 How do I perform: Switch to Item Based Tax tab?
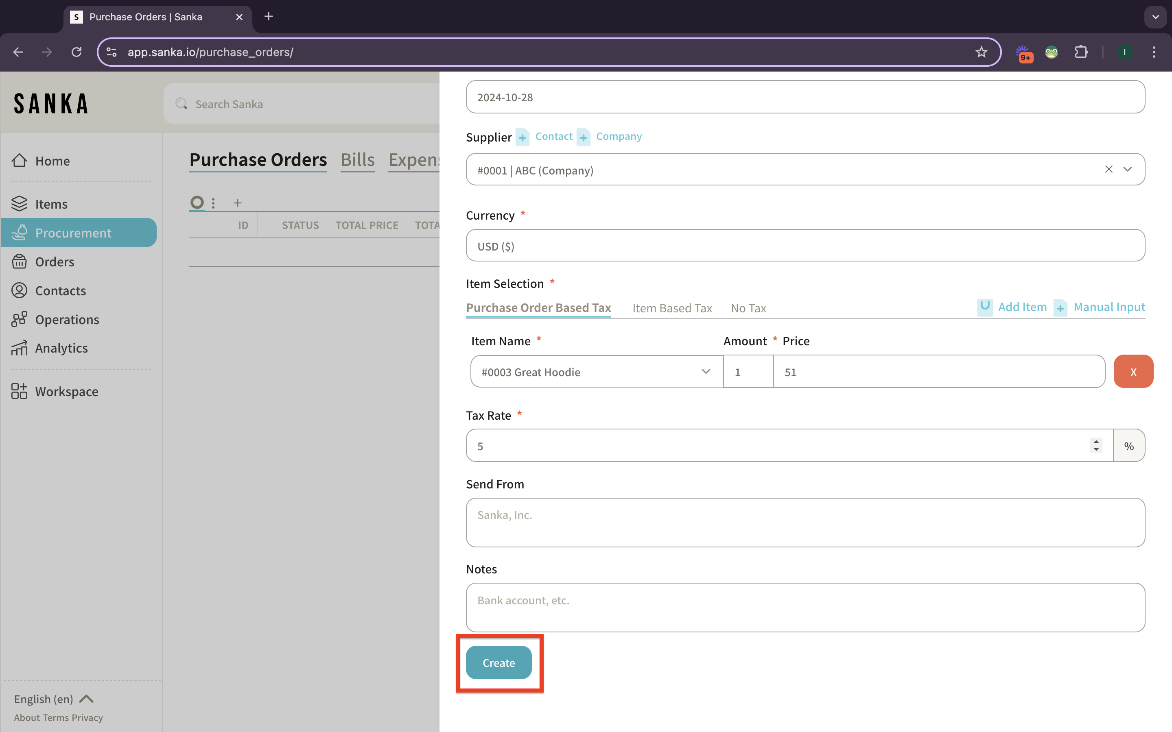click(672, 308)
